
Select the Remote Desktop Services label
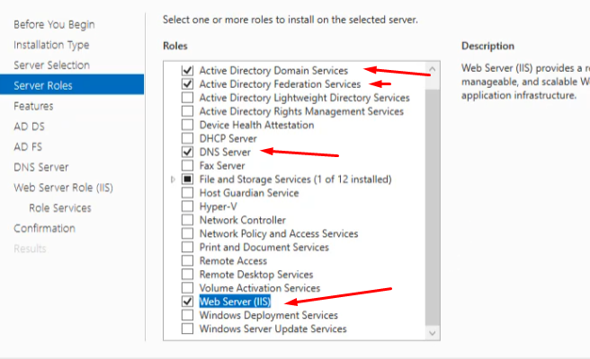coord(256,275)
